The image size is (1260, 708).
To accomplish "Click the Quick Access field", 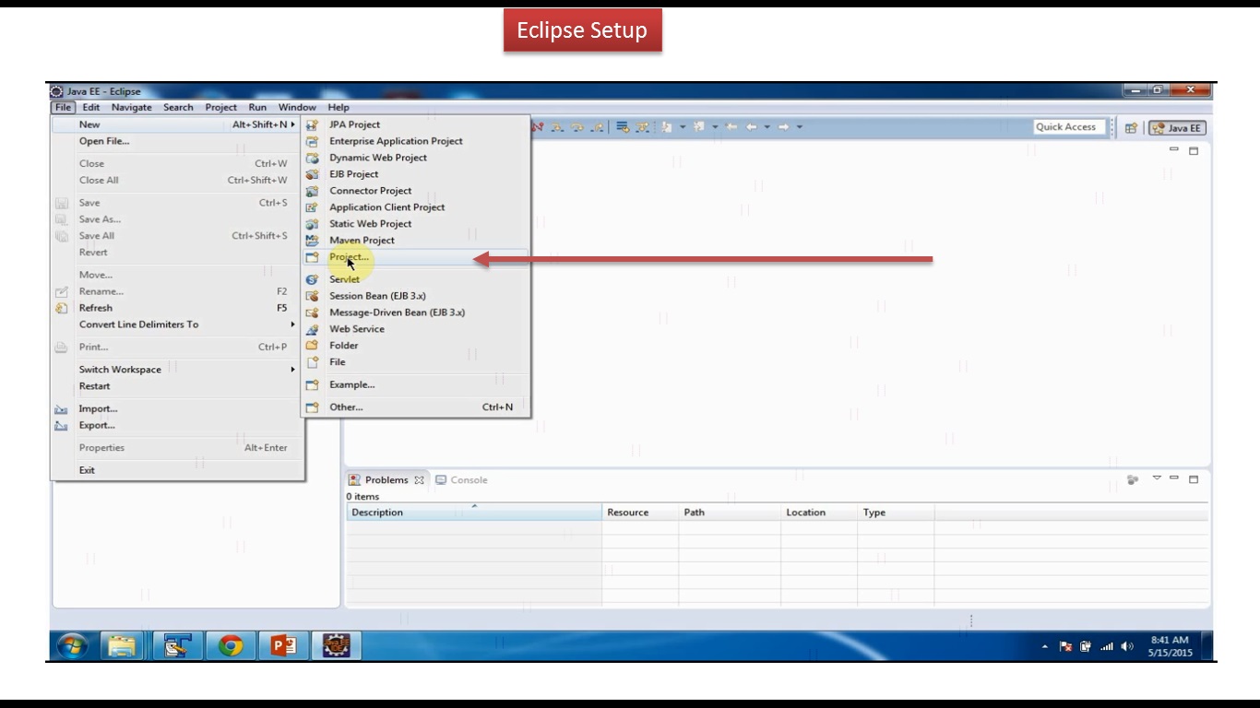I will point(1069,127).
